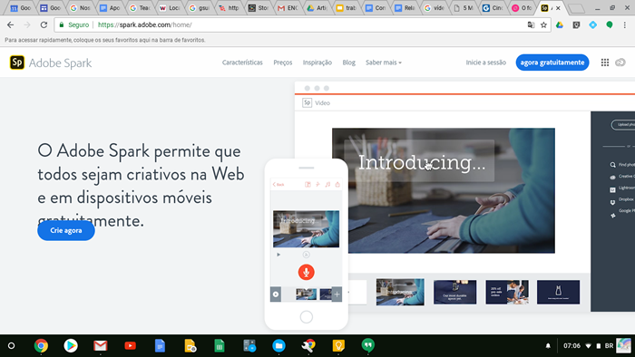Open the Blog menu item
Viewport: 635px width, 357px height.
point(348,63)
